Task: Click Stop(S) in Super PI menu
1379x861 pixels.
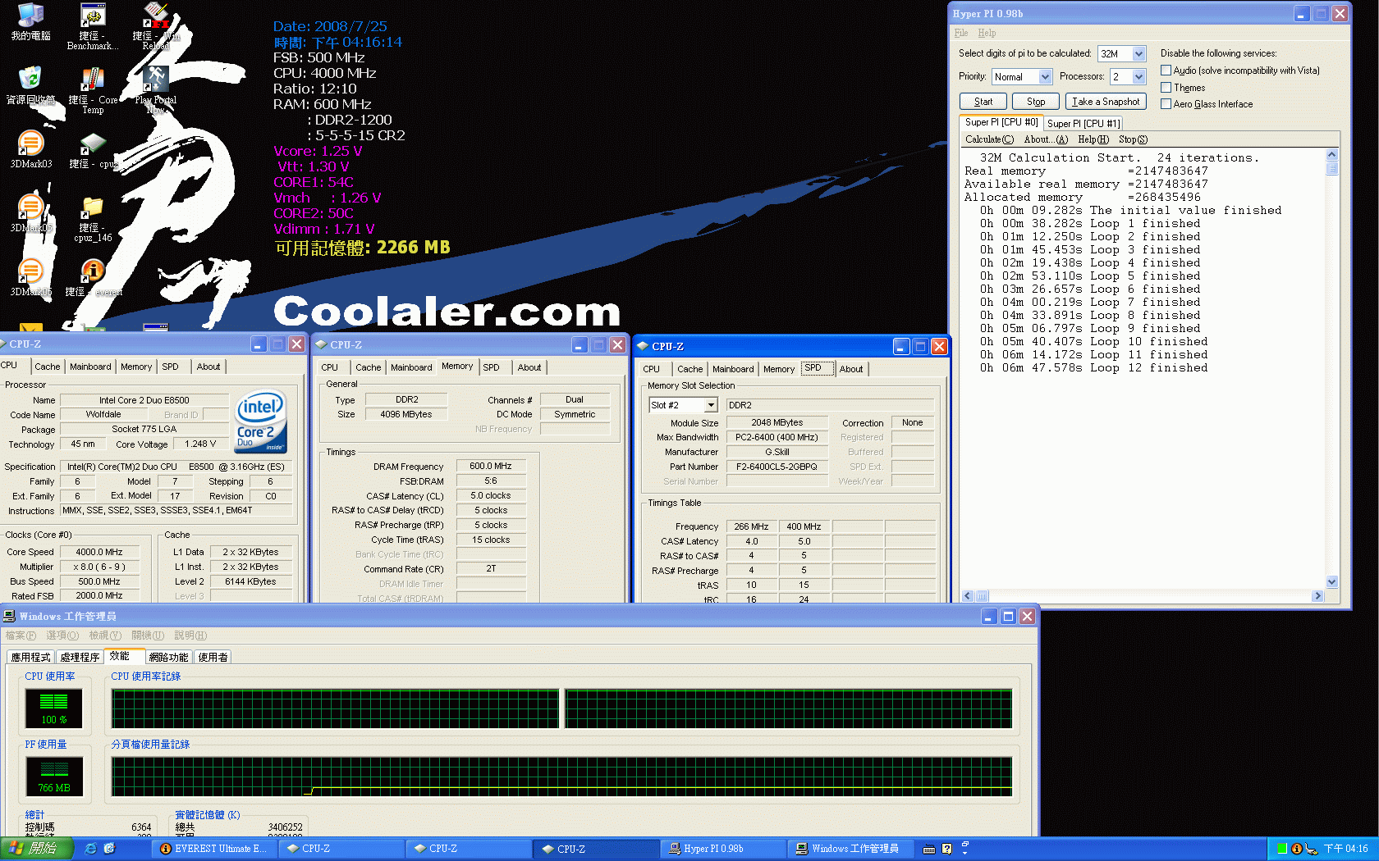Action: tap(1133, 139)
